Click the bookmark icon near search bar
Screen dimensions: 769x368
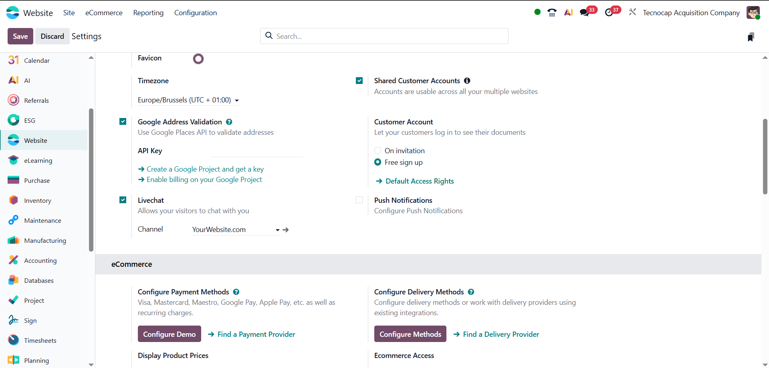click(751, 37)
